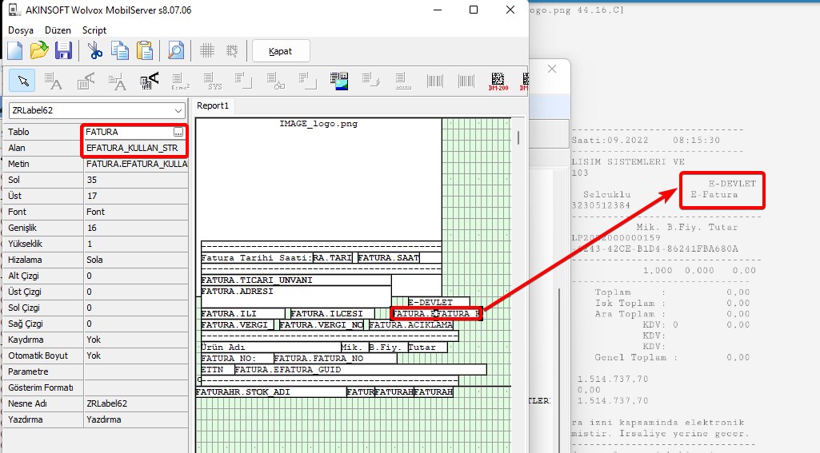Screen dimensions: 820x453
Task: Edit the Yükseklik value 1
Action: (x=136, y=244)
